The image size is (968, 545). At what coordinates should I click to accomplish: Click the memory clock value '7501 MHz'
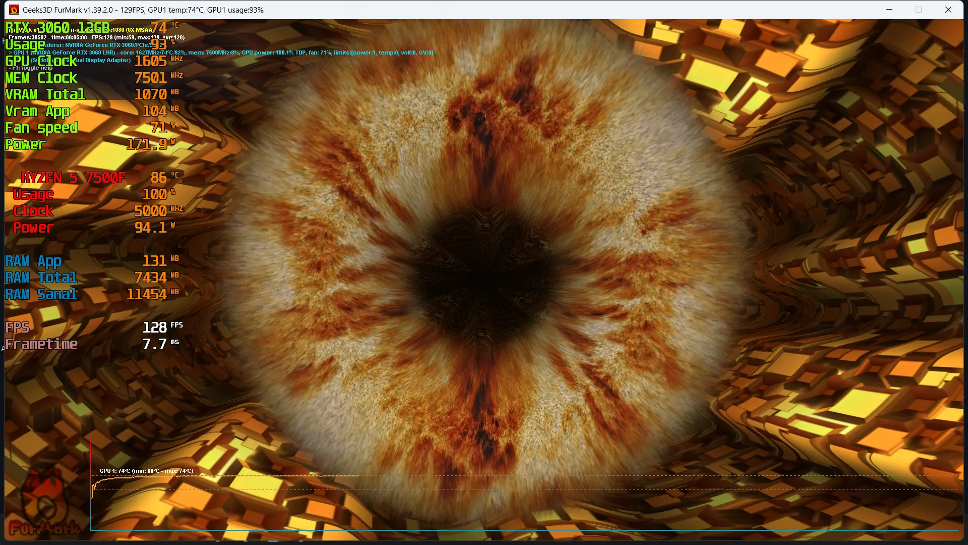pyautogui.click(x=158, y=78)
